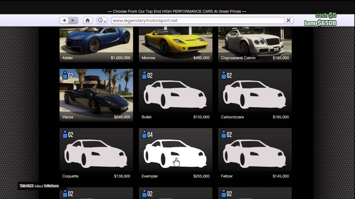Viewport: 355px width, 199px height.
Task: Click the Exemplar name label
Action: (150, 176)
